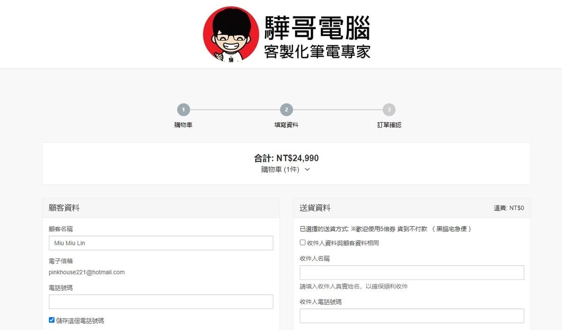The height and width of the screenshot is (330, 562).
Task: Click the 訂單確認 step label
Action: [389, 125]
